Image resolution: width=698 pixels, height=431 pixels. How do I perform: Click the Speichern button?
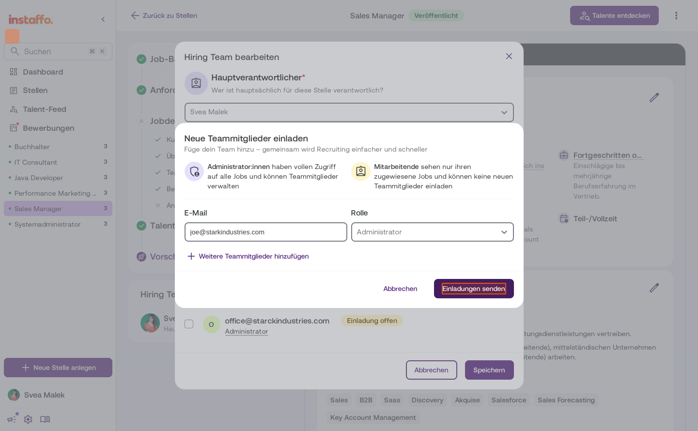point(489,370)
